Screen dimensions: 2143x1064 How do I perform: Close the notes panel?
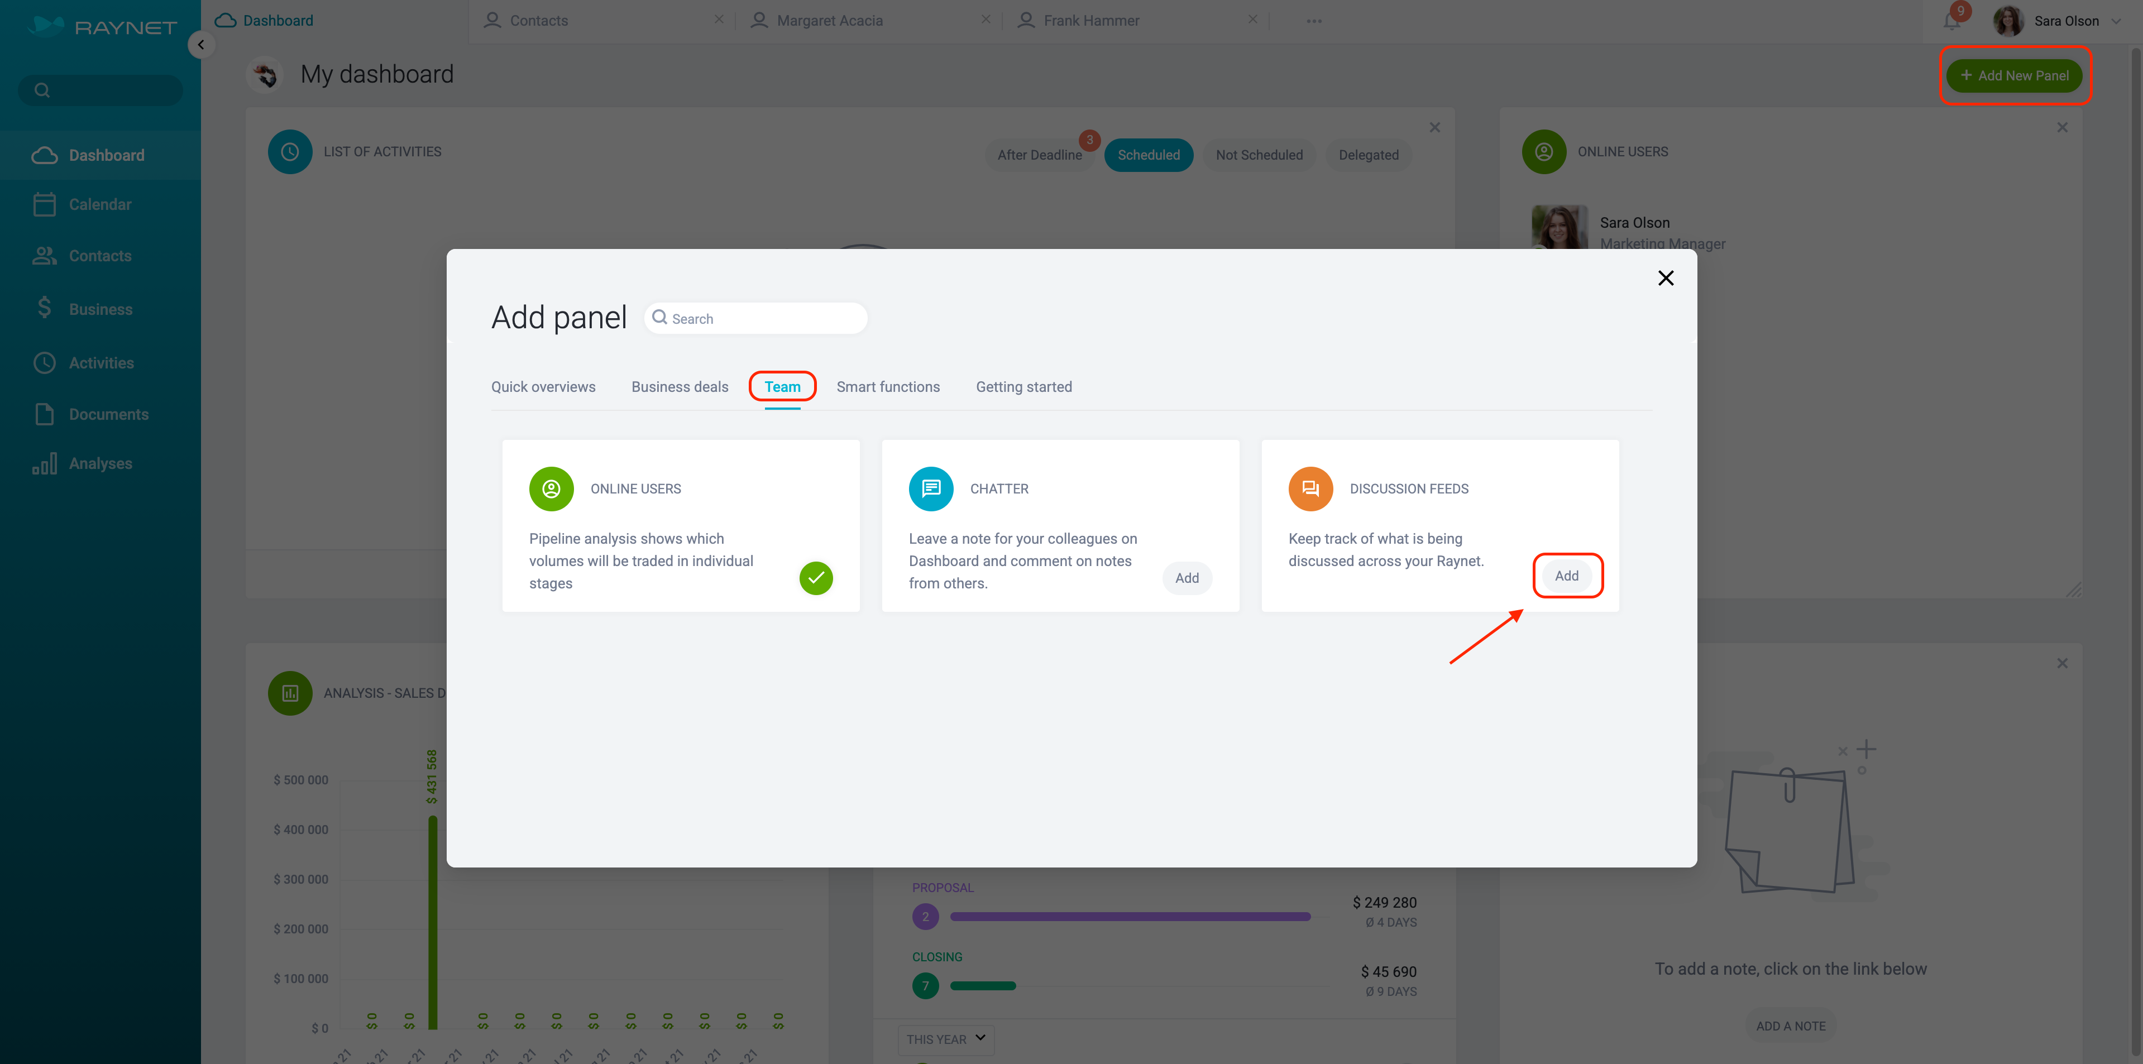tap(2062, 663)
